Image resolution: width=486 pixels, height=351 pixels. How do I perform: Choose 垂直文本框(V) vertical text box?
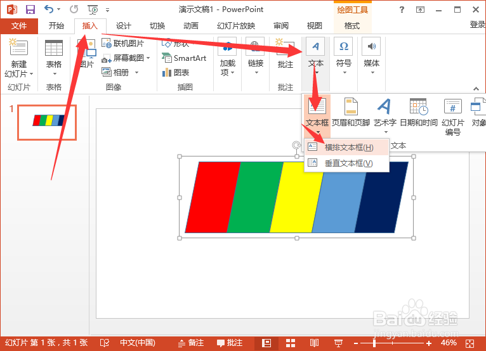[x=347, y=163]
